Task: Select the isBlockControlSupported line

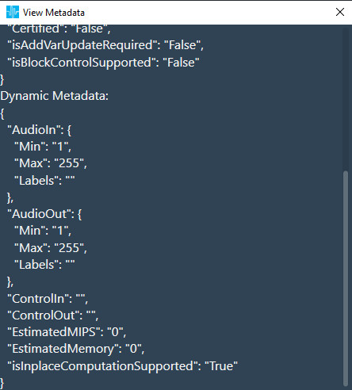Action: click(103, 63)
